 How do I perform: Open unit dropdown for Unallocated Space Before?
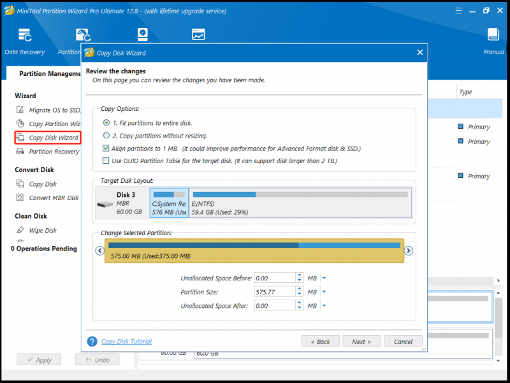pos(324,278)
